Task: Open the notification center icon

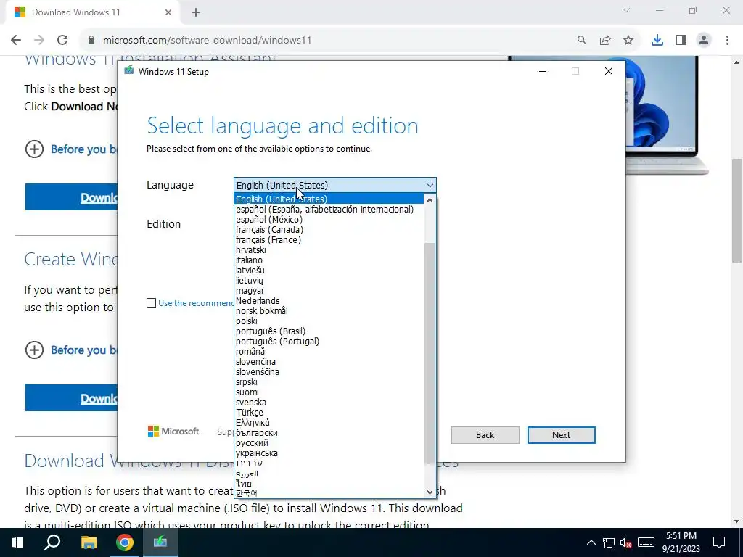Action: [719, 542]
